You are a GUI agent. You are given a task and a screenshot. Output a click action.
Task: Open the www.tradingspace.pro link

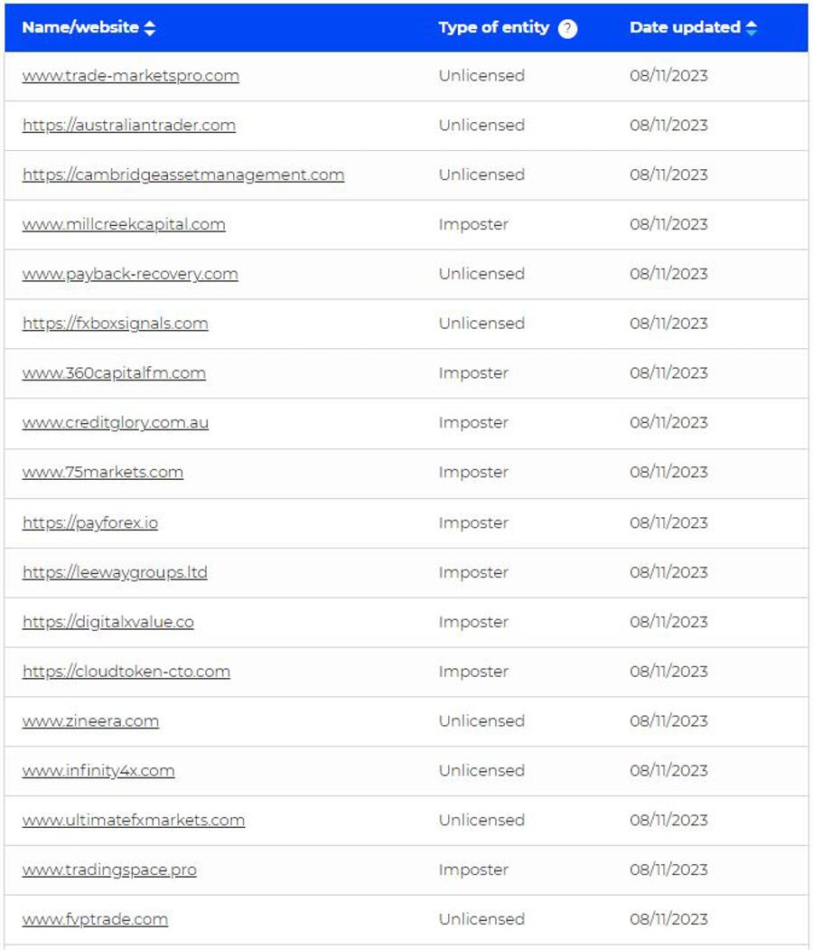coord(109,870)
